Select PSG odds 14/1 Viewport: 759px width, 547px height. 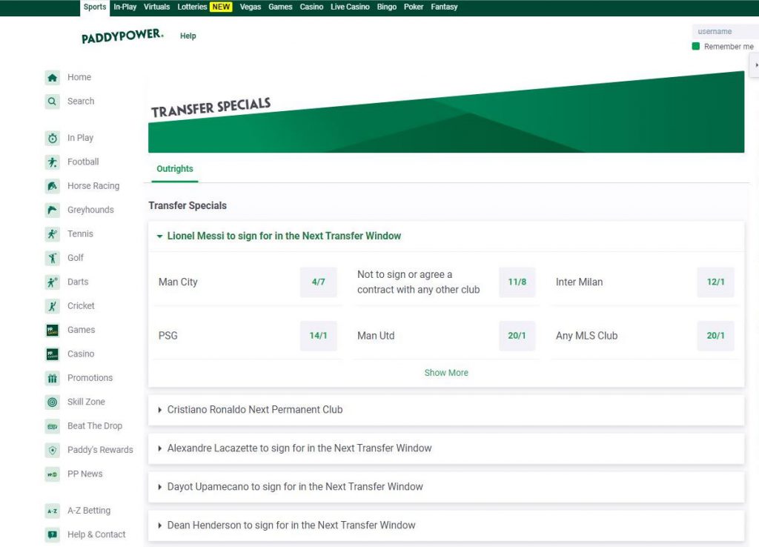click(319, 336)
